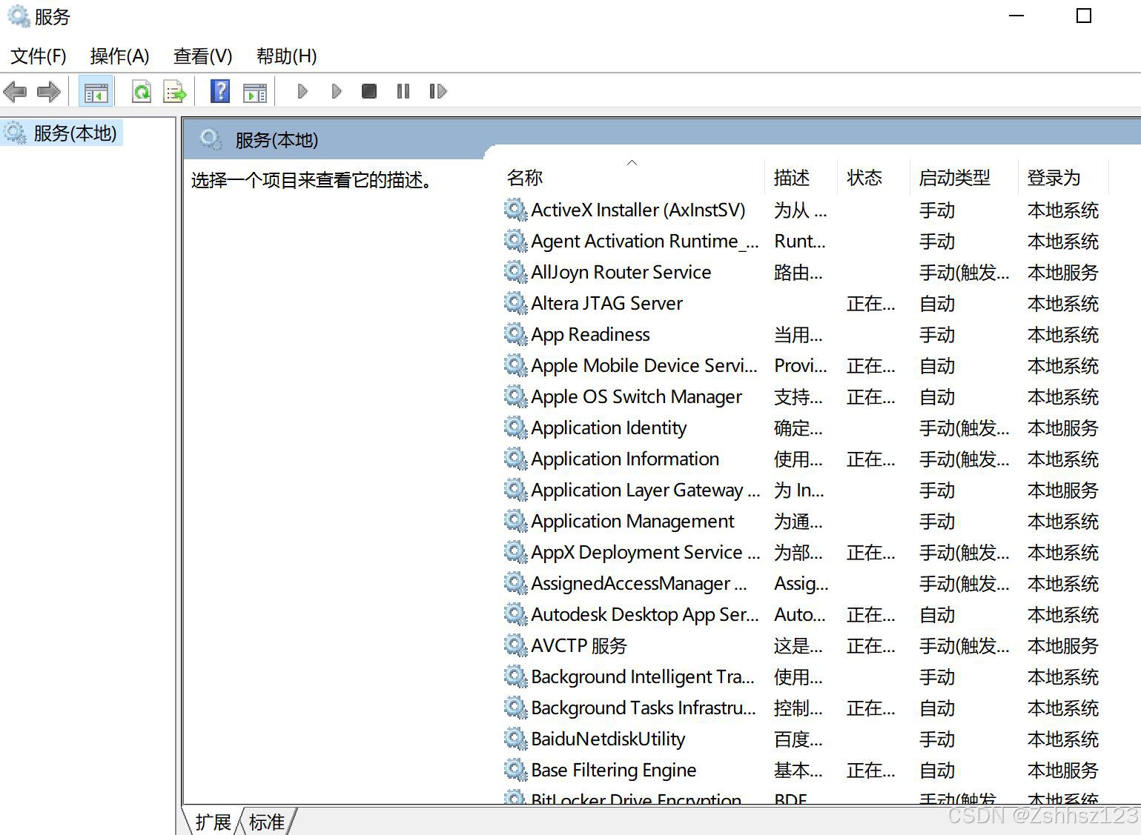Go back with the left arrow toolbar icon
The image size is (1141, 835).
(x=15, y=92)
